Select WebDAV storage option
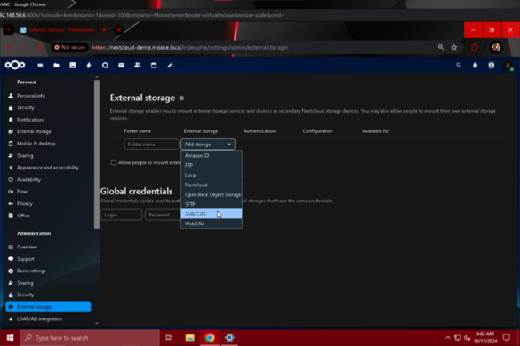Image resolution: width=520 pixels, height=346 pixels. (212, 224)
